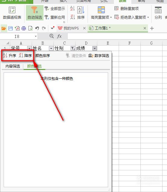The image size is (167, 192).
Task: Toggle the 自动筛选 auto filter button
Action: (35, 13)
